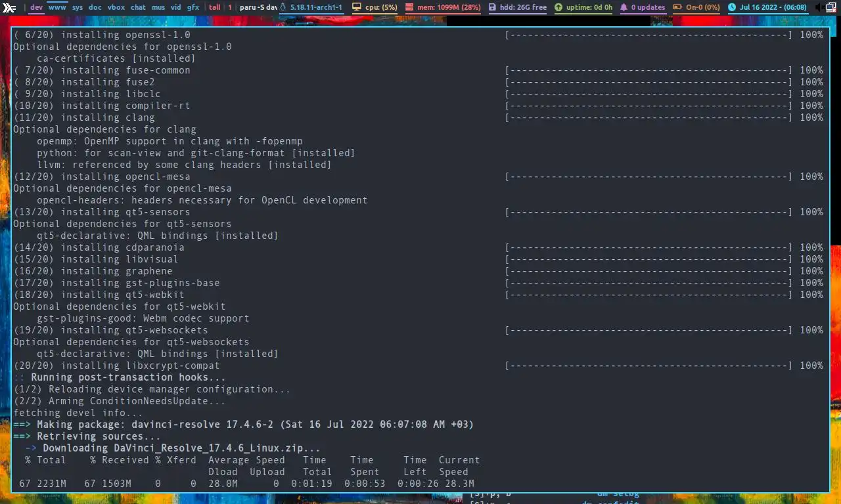This screenshot has width=841, height=504.
Task: Click the clock icon
Action: coord(733,8)
